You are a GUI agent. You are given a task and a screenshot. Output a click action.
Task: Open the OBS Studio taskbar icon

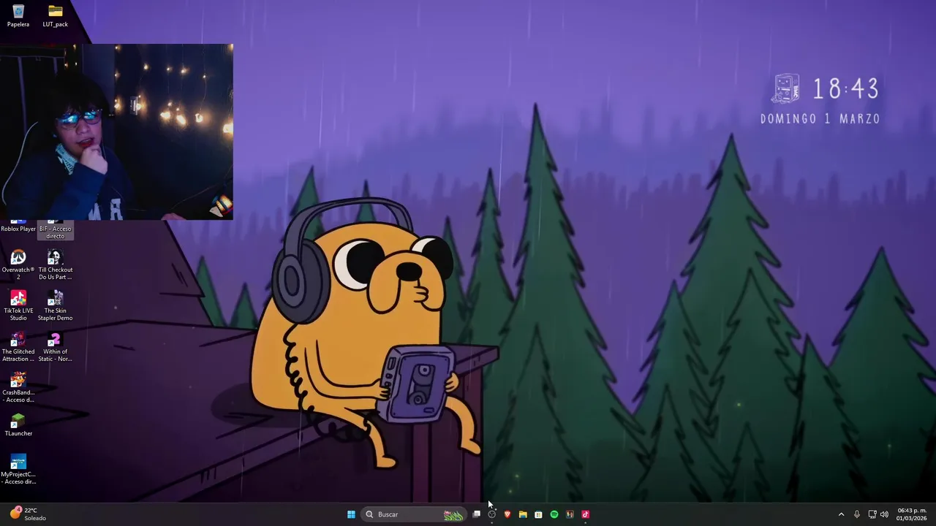click(x=491, y=514)
